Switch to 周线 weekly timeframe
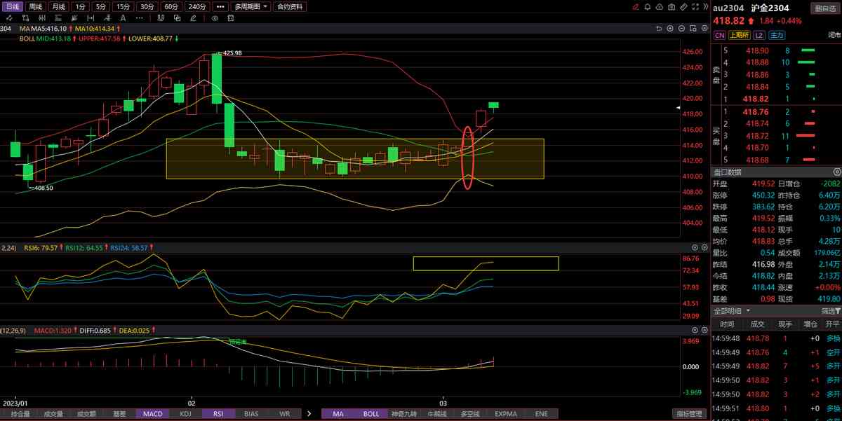 click(36, 7)
